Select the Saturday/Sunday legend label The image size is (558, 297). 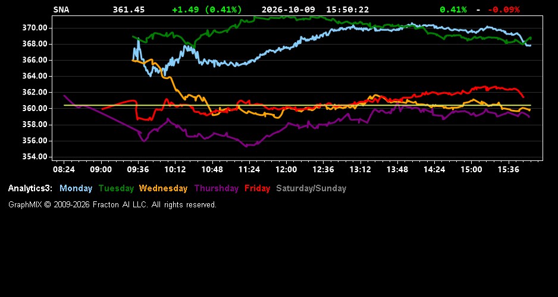tap(311, 188)
